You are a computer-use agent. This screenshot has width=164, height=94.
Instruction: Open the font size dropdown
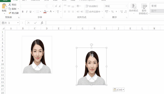coord(53,6)
